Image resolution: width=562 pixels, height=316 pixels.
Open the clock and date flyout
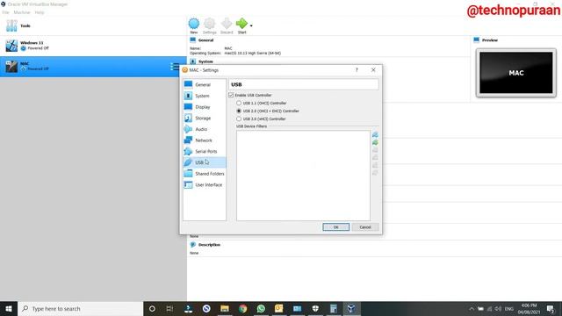[x=529, y=309]
